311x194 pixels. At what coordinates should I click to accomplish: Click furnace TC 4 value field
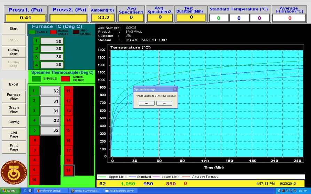(x=52, y=65)
